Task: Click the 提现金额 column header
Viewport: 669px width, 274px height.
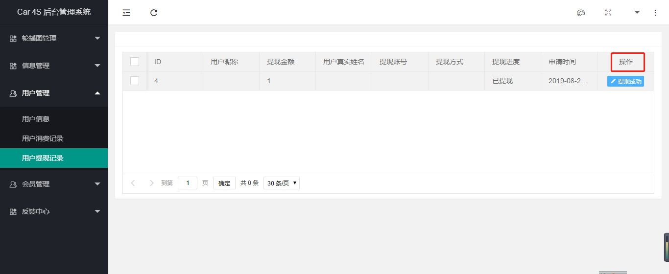Action: pos(287,62)
